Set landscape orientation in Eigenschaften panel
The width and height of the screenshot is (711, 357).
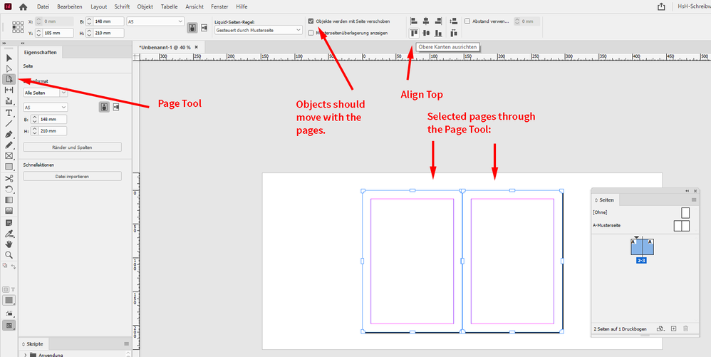(x=115, y=108)
